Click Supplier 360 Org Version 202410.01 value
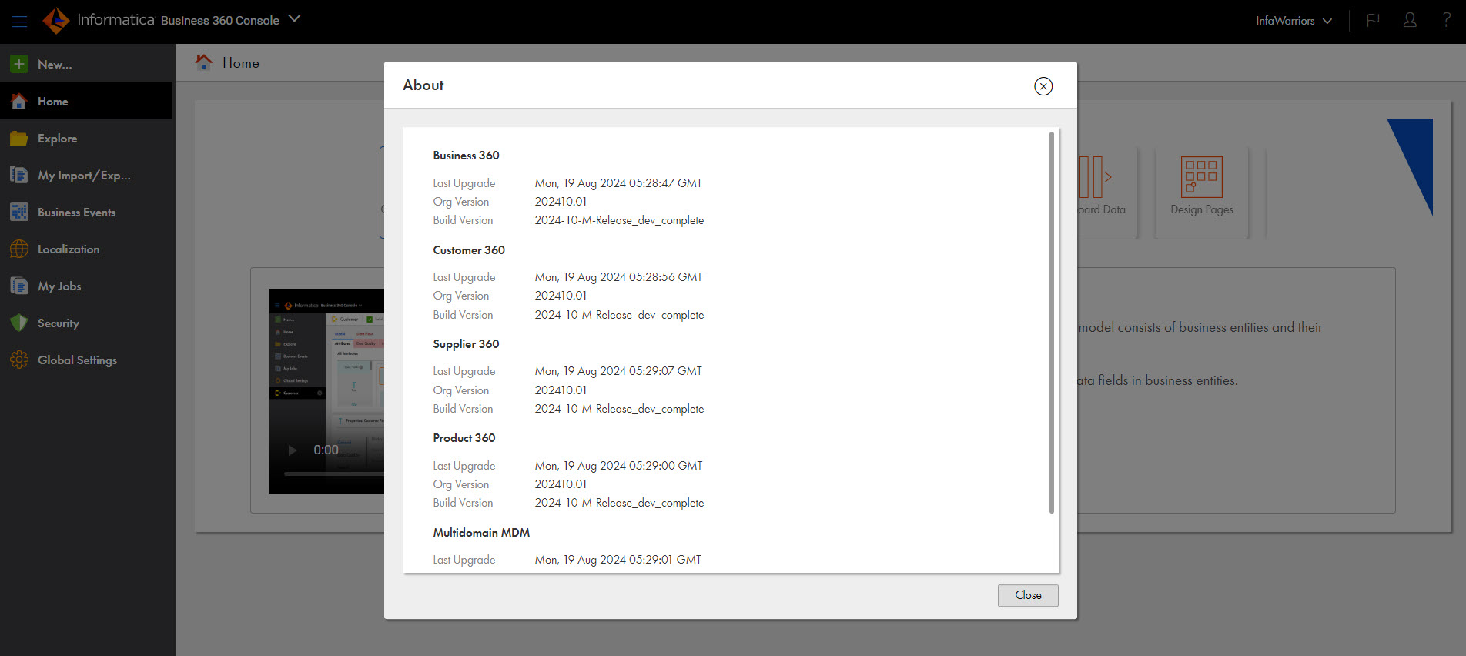Screen dimensions: 1466x656 click(x=561, y=390)
